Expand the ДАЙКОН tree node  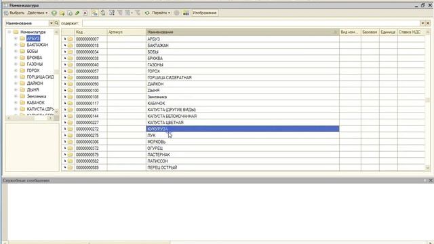point(16,83)
